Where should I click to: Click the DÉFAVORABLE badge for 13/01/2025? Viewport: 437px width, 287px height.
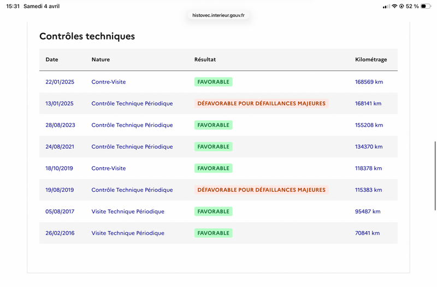[x=261, y=103]
